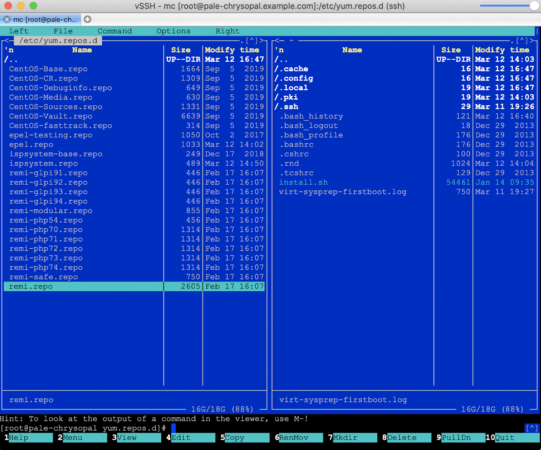Toggle right panel sort order 'n indicator
The width and height of the screenshot is (541, 450).
(x=279, y=50)
